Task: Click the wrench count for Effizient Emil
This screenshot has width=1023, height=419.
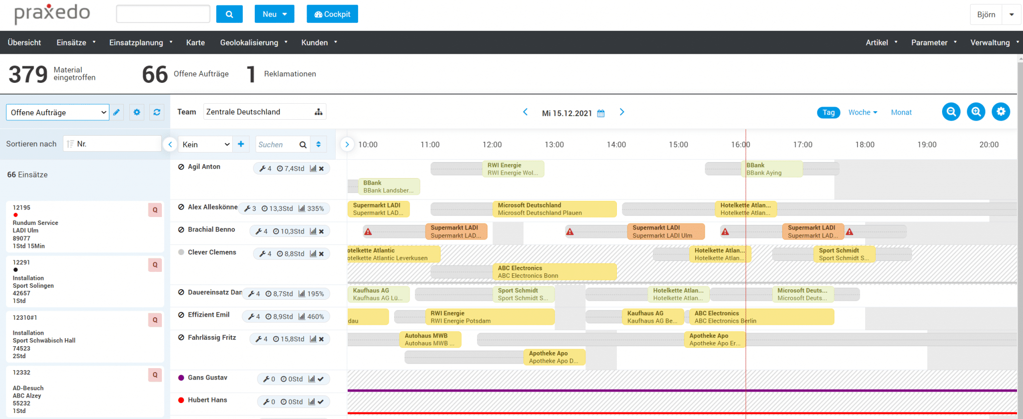Action: 254,317
